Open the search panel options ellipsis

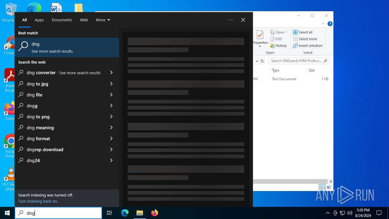(230, 20)
